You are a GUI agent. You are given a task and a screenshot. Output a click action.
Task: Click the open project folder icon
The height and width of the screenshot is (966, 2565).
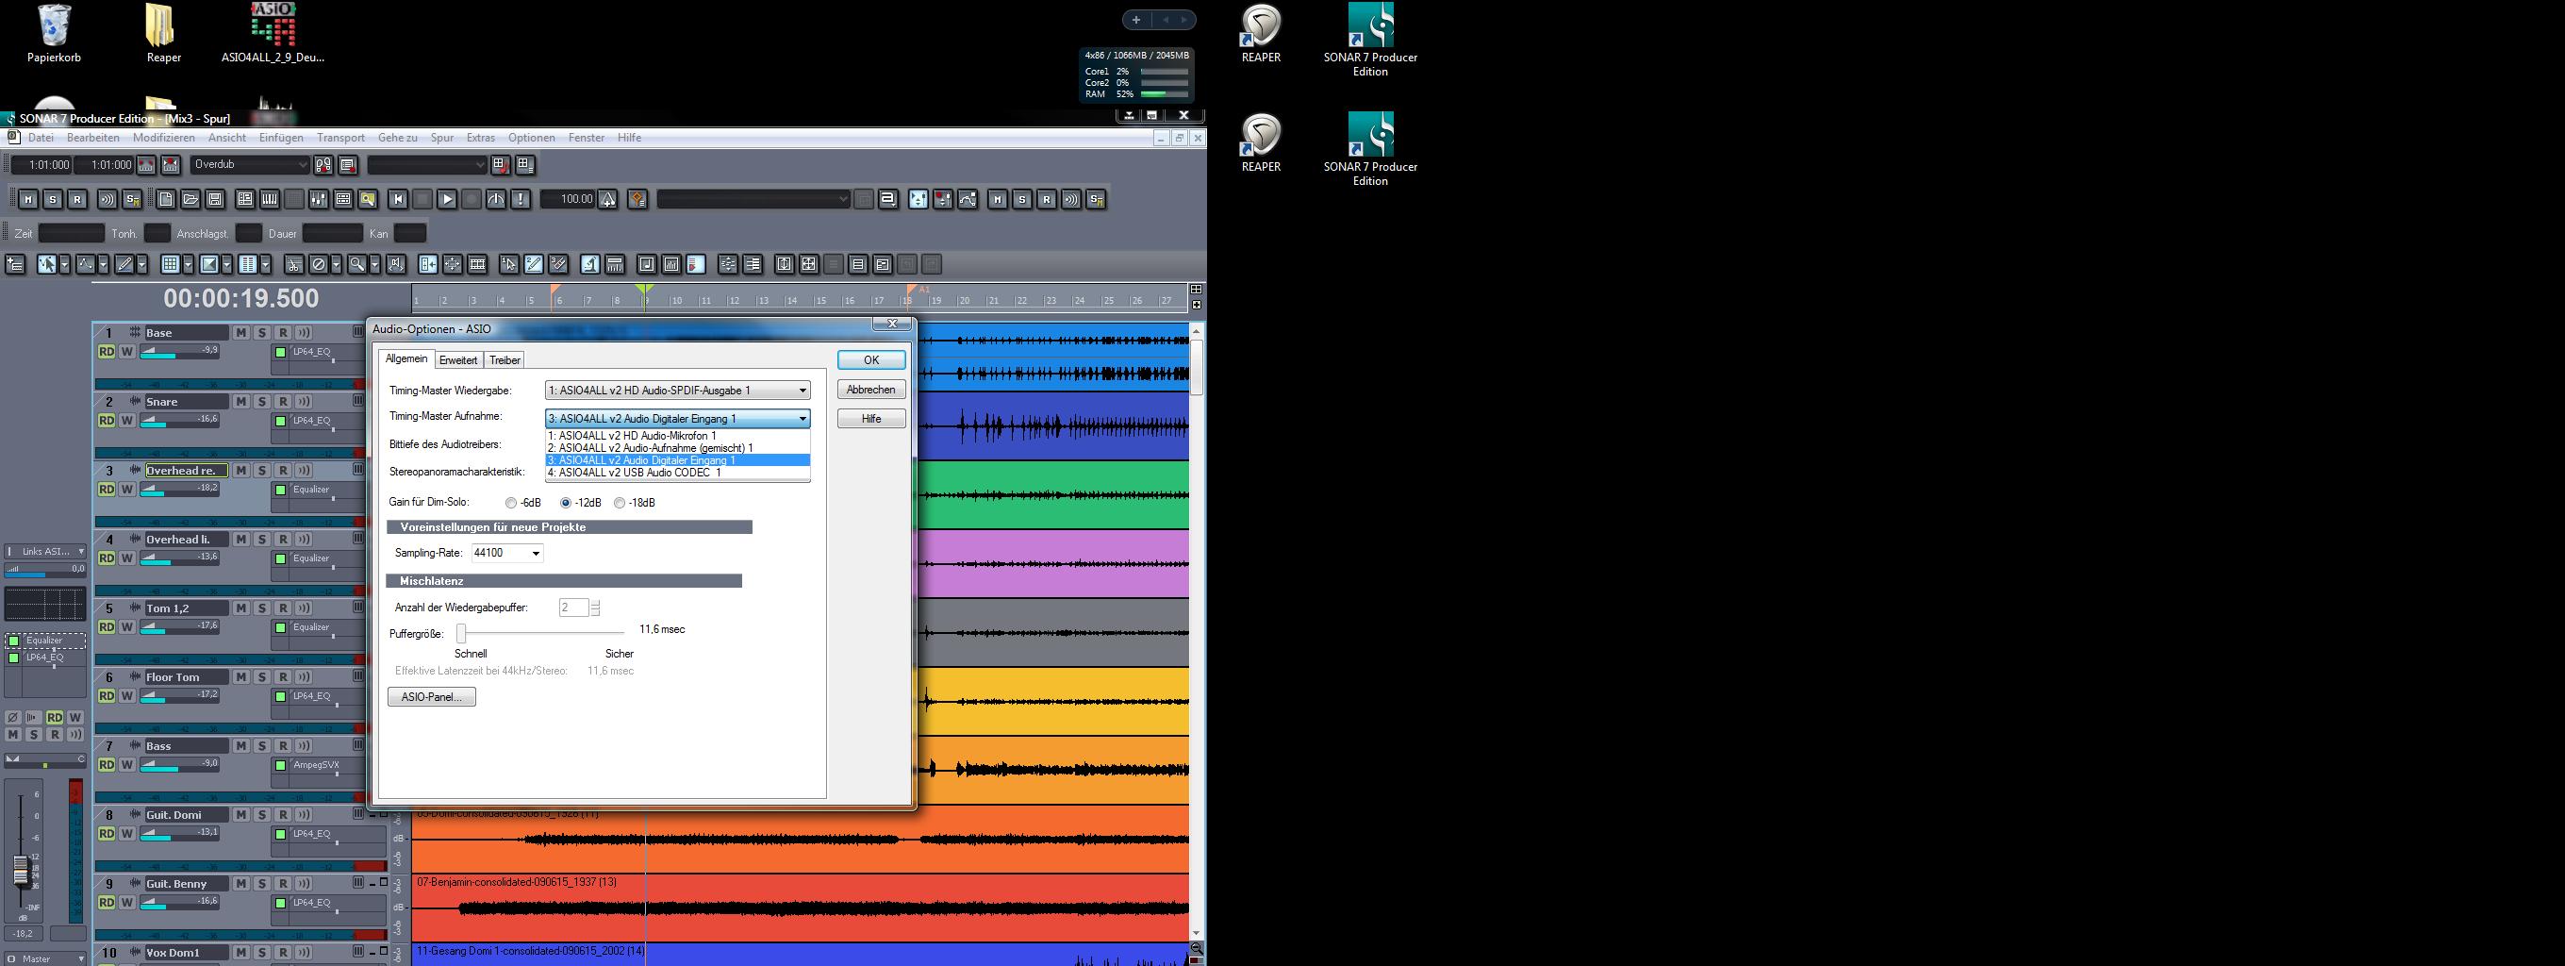click(x=190, y=199)
